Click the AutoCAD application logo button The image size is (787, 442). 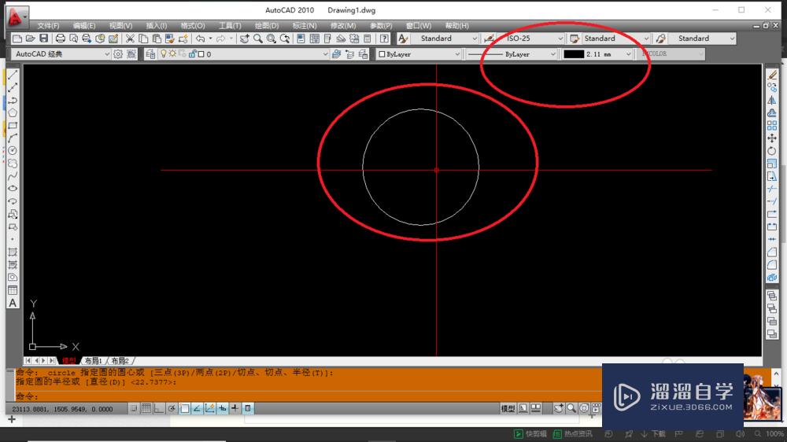click(x=16, y=17)
